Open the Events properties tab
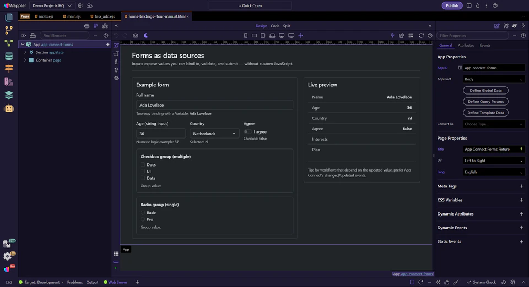This screenshot has height=287, width=529. 485,46
